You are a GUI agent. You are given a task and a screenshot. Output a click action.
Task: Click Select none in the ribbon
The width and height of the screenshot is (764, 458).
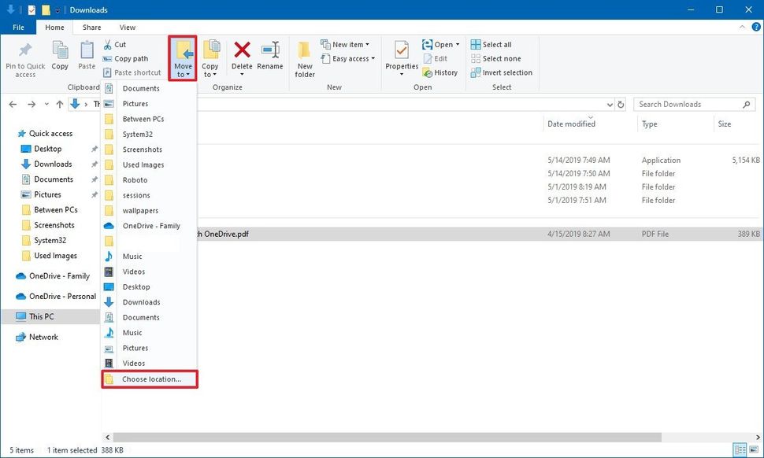point(497,58)
